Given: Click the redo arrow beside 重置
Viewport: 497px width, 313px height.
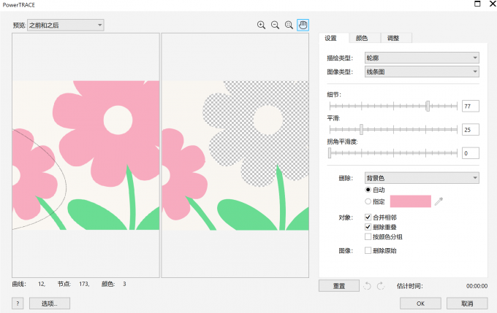Looking at the screenshot, I should [381, 286].
